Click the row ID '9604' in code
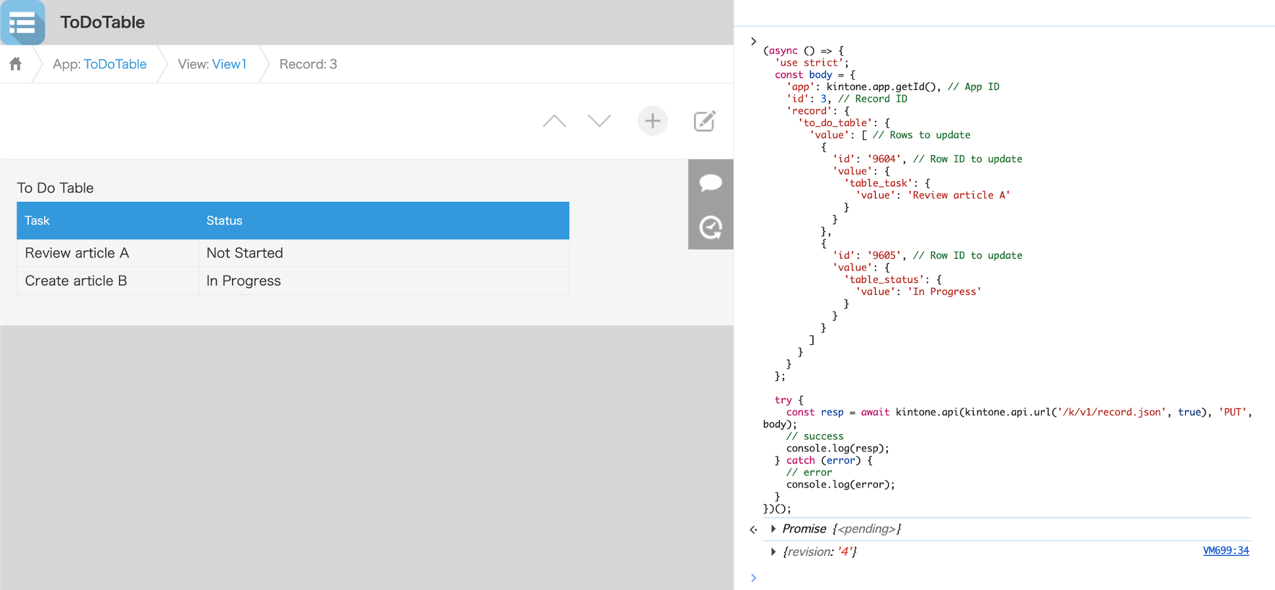The width and height of the screenshot is (1275, 590). [884, 159]
